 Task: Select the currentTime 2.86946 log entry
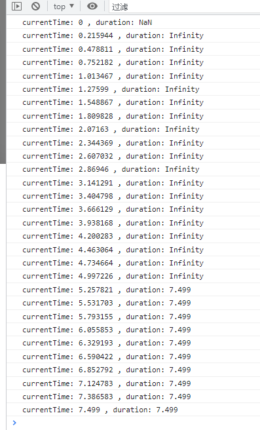pyautogui.click(x=133, y=169)
